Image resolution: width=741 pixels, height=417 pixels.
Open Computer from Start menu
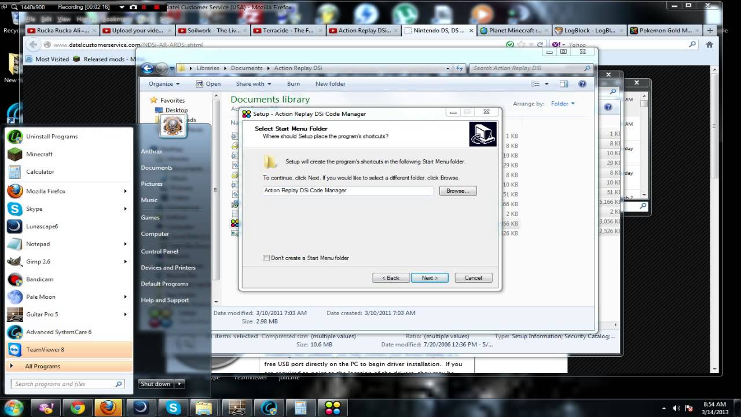pos(155,234)
